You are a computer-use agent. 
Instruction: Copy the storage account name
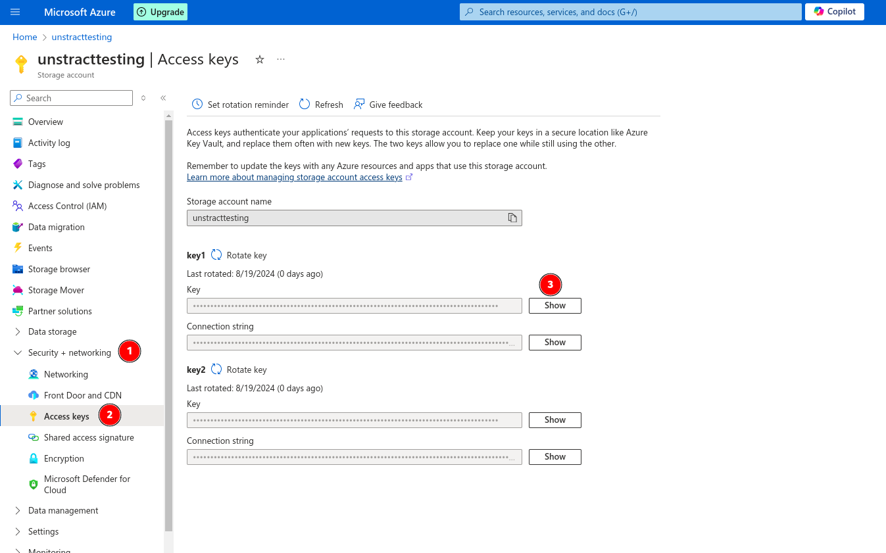[512, 218]
